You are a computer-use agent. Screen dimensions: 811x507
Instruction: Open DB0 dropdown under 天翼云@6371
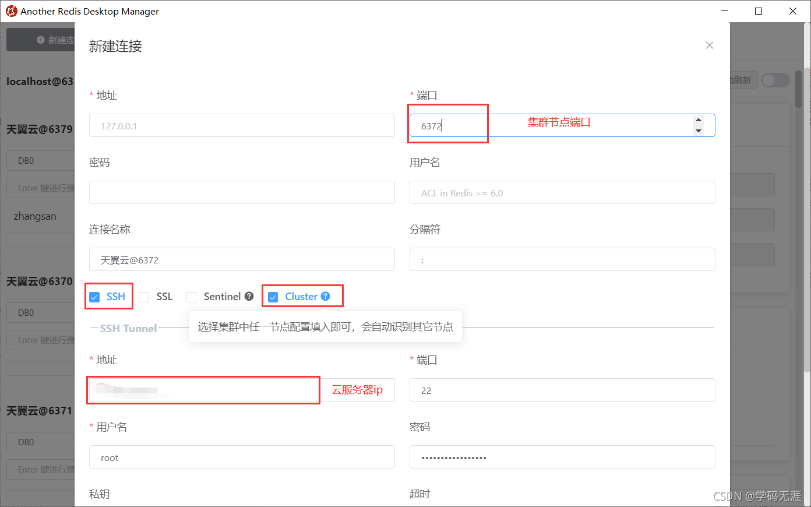[x=41, y=442]
